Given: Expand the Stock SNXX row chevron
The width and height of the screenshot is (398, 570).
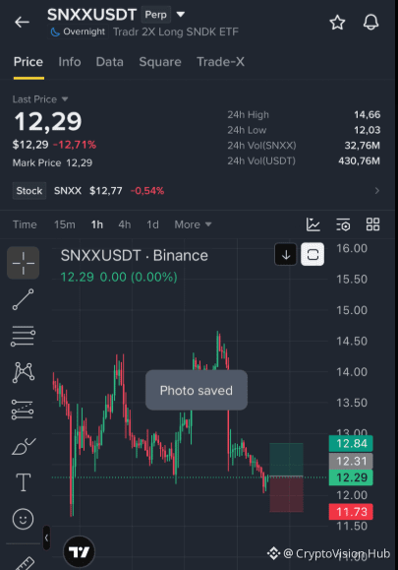Looking at the screenshot, I should (x=377, y=191).
